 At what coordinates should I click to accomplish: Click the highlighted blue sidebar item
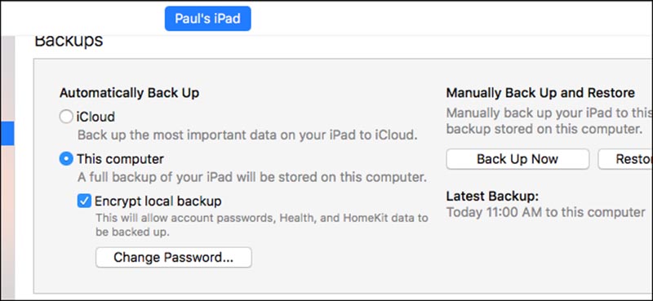tap(7, 133)
